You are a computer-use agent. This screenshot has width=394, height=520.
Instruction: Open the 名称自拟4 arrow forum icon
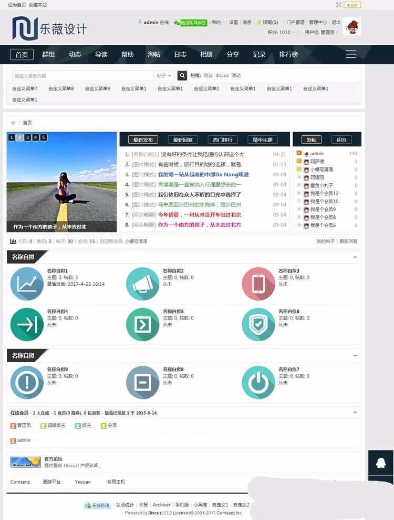27,324
